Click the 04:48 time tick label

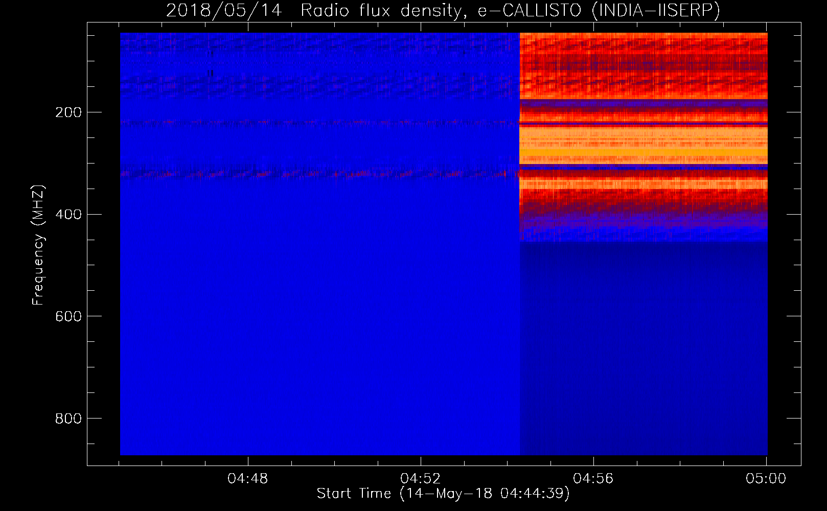pos(248,479)
